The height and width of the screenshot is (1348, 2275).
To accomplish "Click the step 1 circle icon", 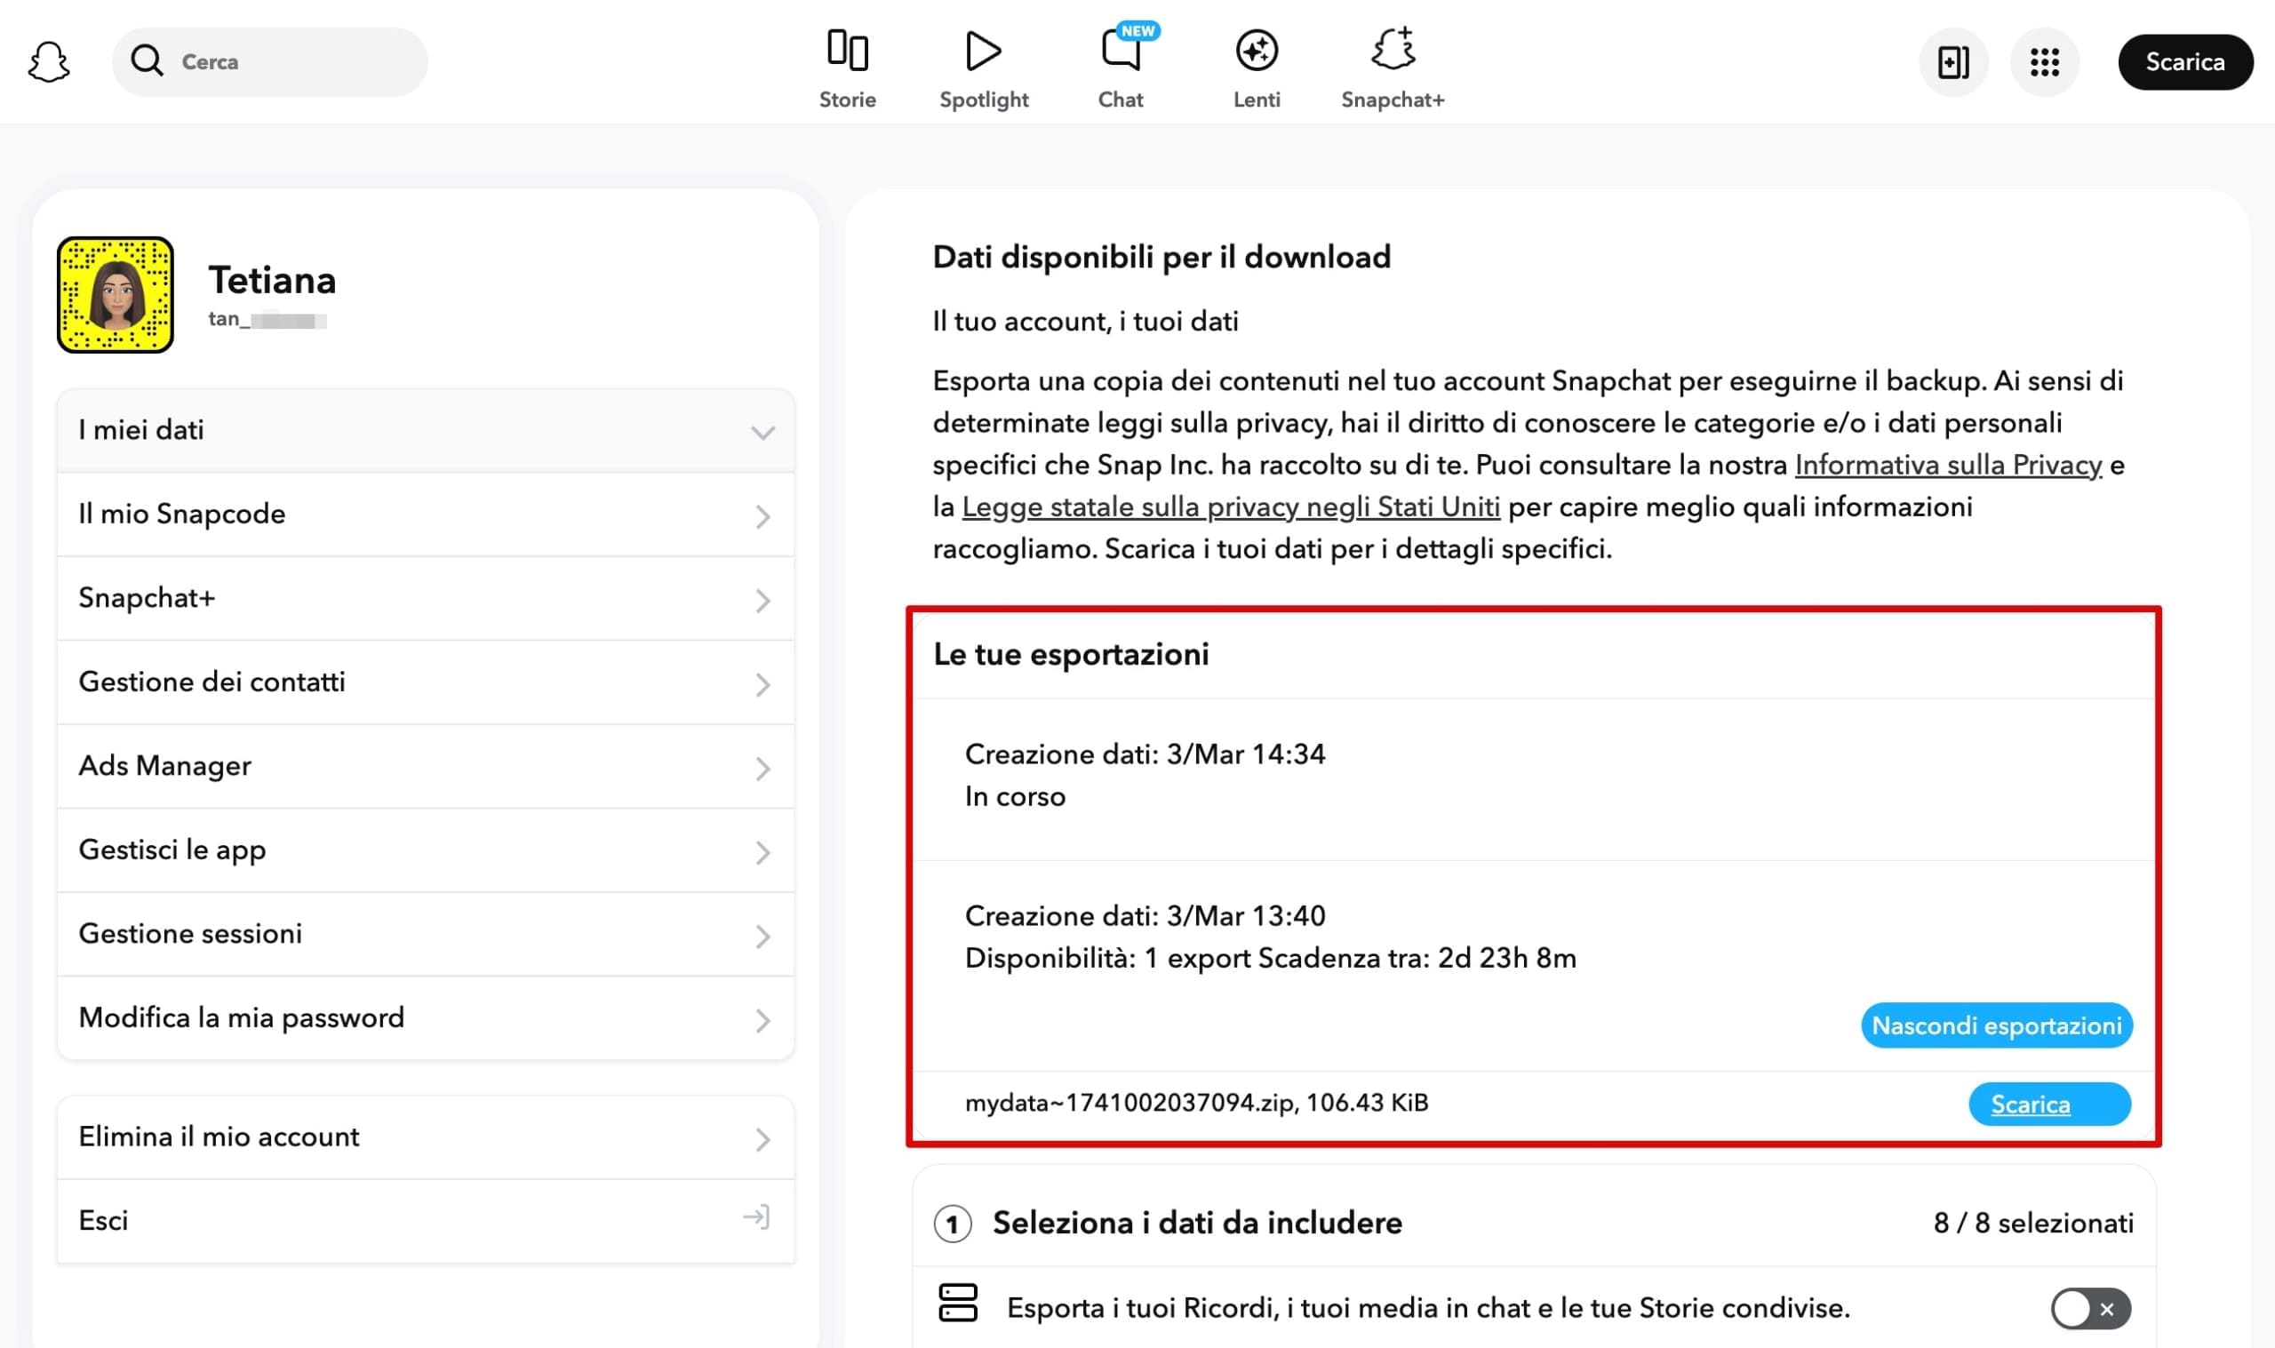I will [953, 1224].
